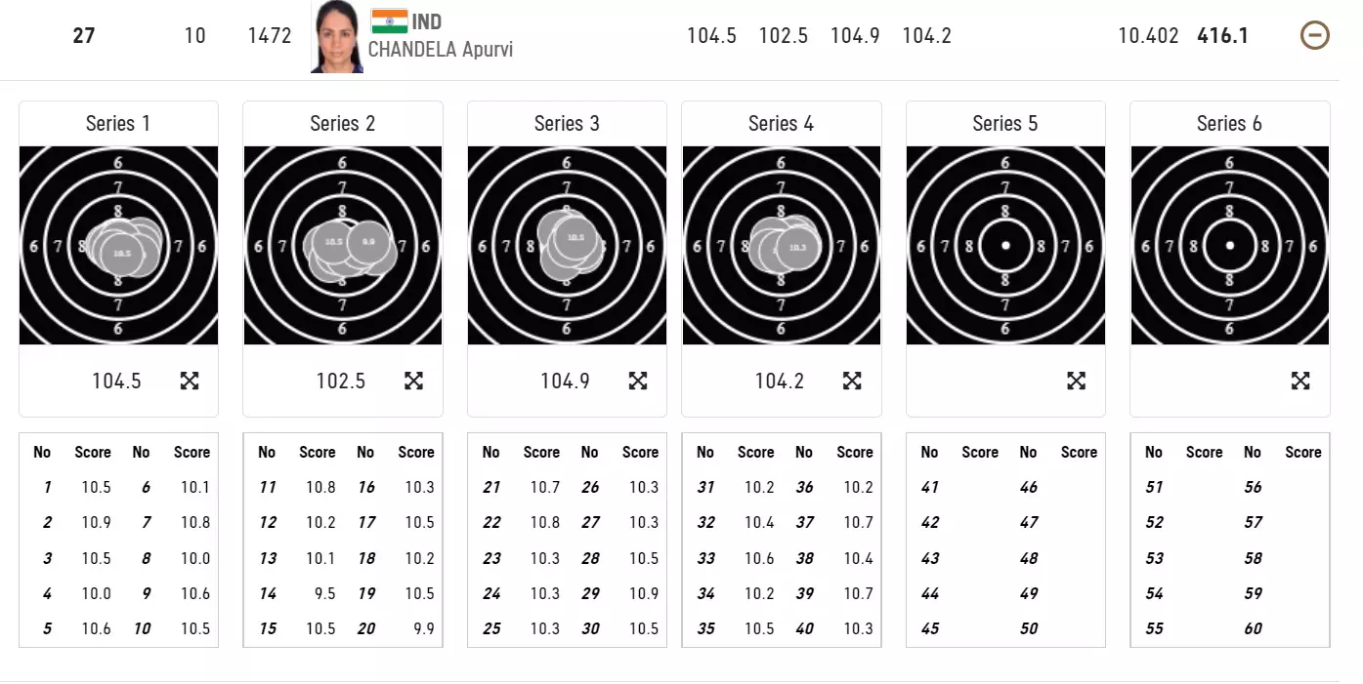Viewport: 1363px width, 684px height.
Task: Click the Series 4 target image
Action: click(x=781, y=246)
